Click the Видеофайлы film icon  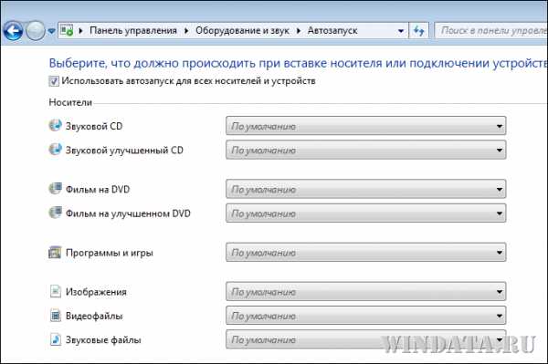click(55, 316)
